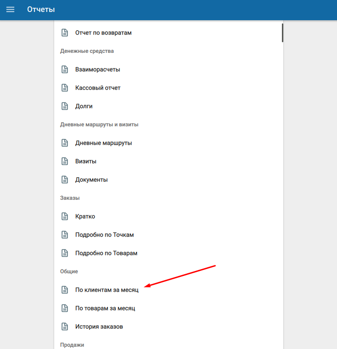The height and width of the screenshot is (349, 337).
Task: Open the По клиентам за месяц report
Action: [107, 290]
